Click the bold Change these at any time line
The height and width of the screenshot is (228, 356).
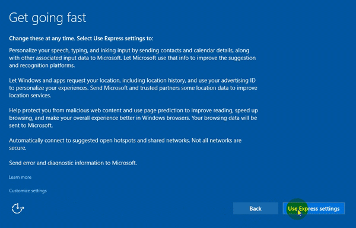tap(81, 39)
